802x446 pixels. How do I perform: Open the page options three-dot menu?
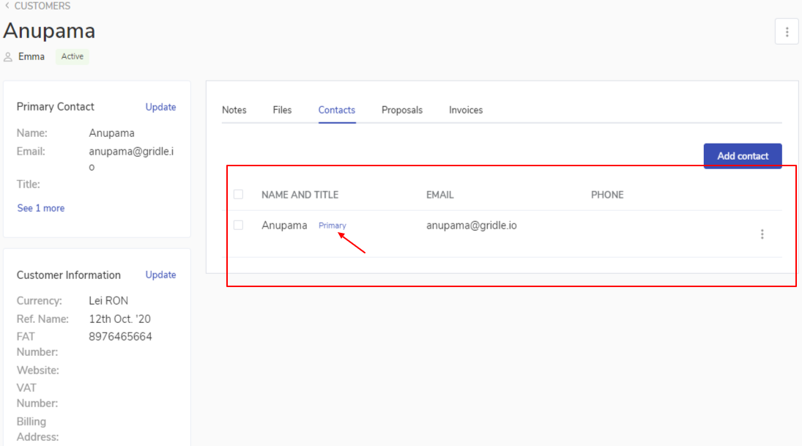[787, 31]
